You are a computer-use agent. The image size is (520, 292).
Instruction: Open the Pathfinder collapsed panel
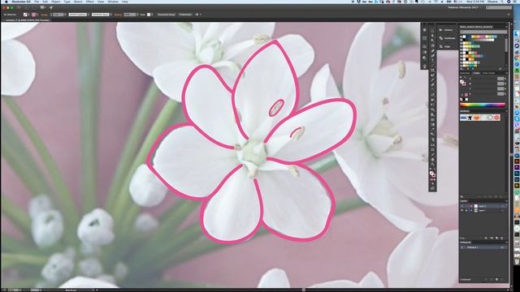[447, 38]
